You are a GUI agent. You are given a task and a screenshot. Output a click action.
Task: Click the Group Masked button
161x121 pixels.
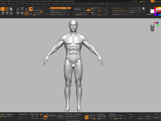coord(69,116)
